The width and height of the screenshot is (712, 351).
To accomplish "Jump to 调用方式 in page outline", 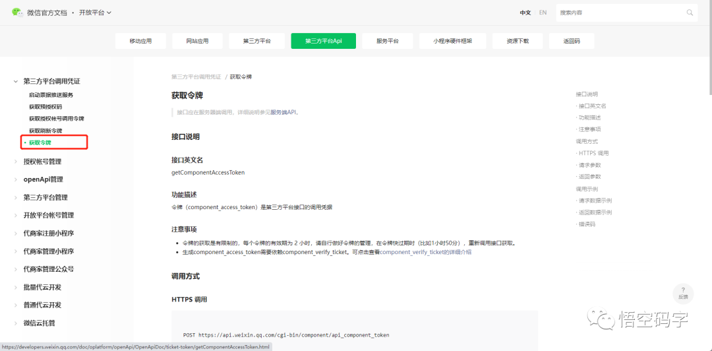I will (587, 141).
